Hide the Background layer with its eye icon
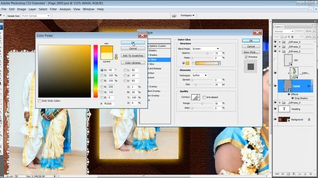Viewport: 318px width, 178px height. (x=275, y=120)
